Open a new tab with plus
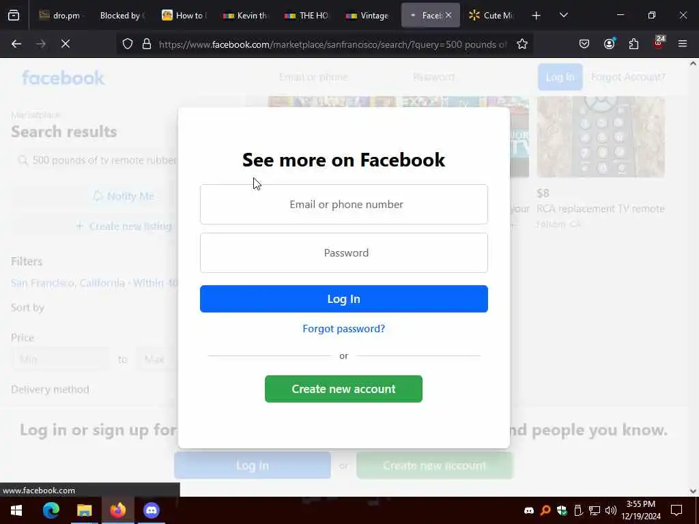Screen dimensions: 699x524 (x=537, y=16)
